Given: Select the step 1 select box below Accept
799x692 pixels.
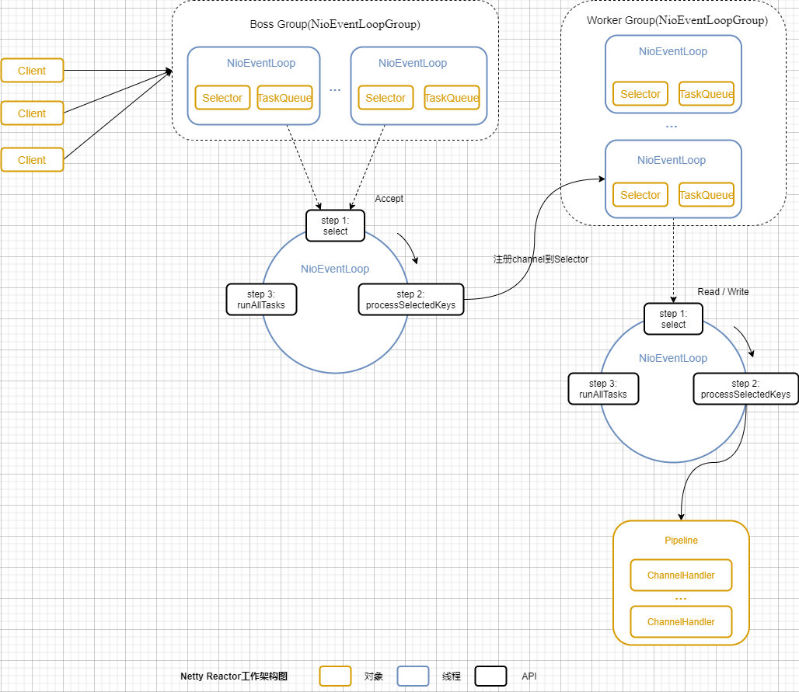Looking at the screenshot, I should tap(336, 226).
